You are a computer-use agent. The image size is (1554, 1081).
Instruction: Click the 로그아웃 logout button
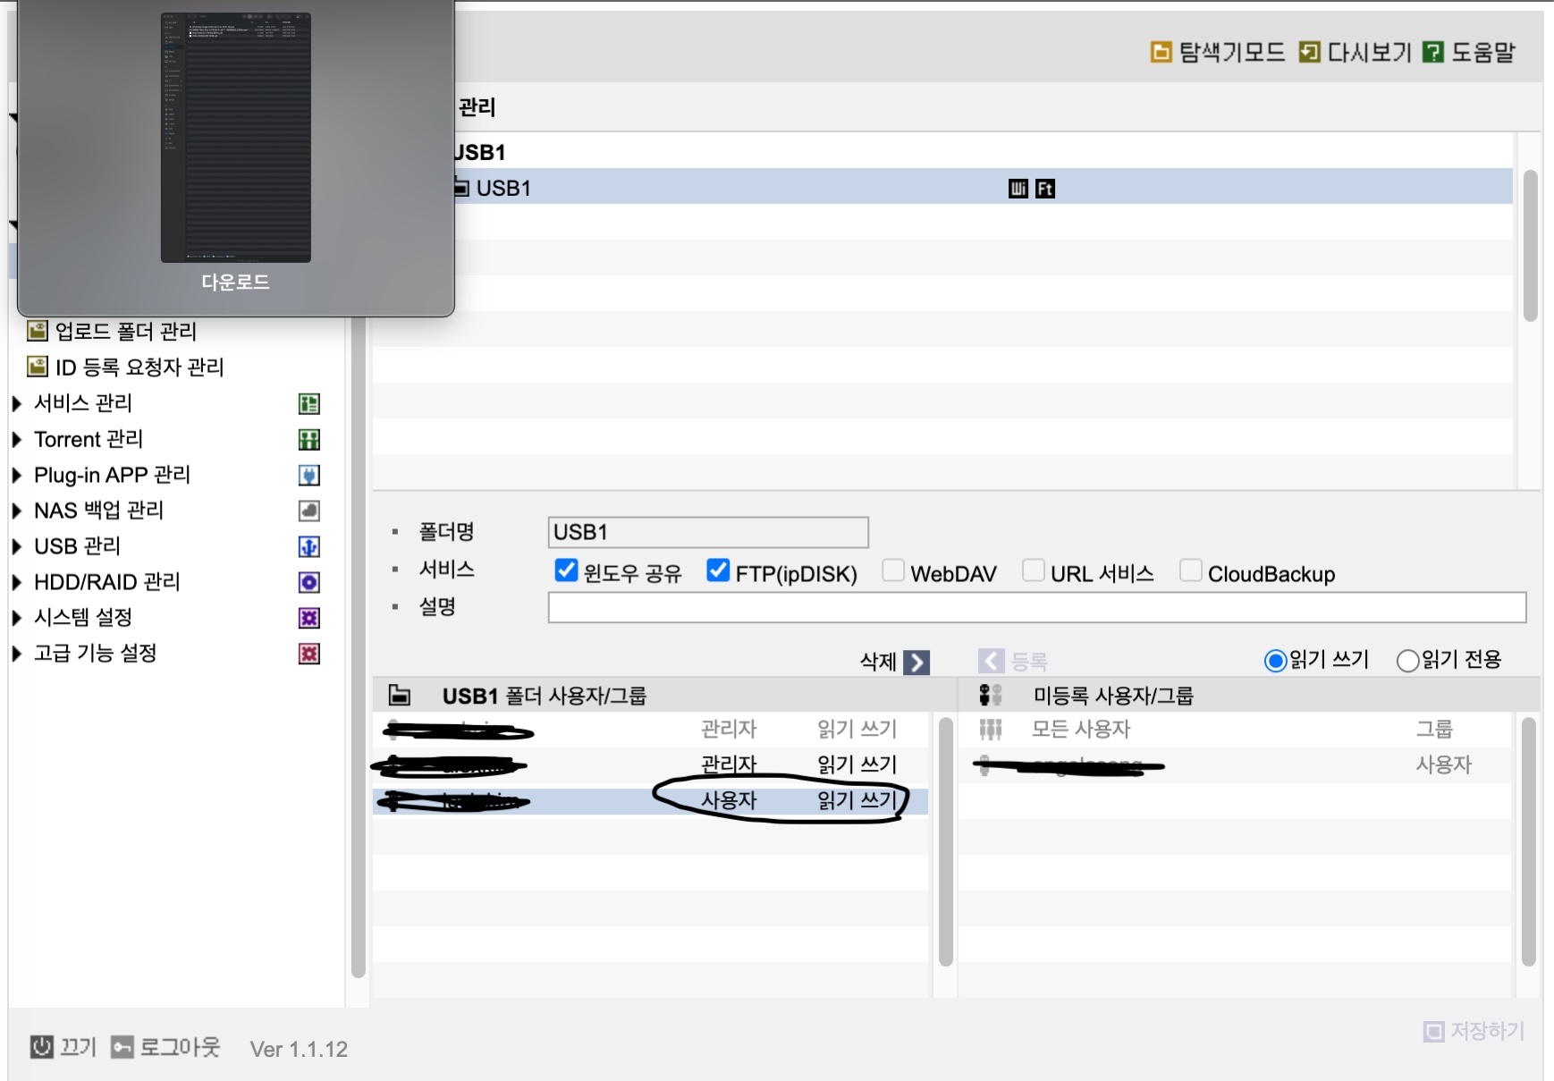coord(166,1046)
